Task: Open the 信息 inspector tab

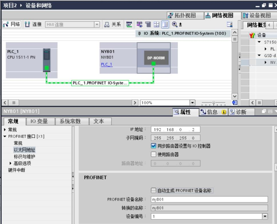Action: click(214, 112)
